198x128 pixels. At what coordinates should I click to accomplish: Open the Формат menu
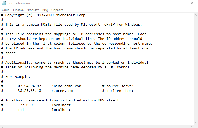coord(33,10)
